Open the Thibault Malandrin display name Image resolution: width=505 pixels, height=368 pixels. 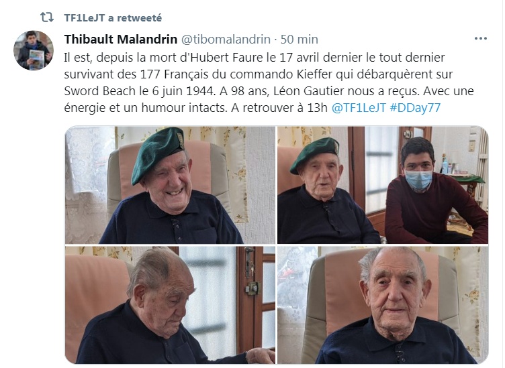tap(120, 39)
